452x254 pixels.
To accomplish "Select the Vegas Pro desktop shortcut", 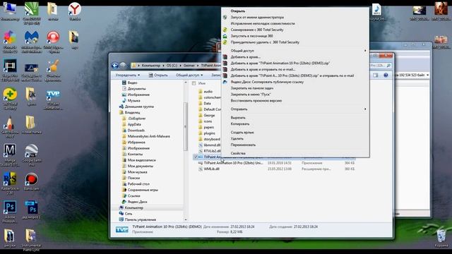I will pyautogui.click(x=10, y=71).
